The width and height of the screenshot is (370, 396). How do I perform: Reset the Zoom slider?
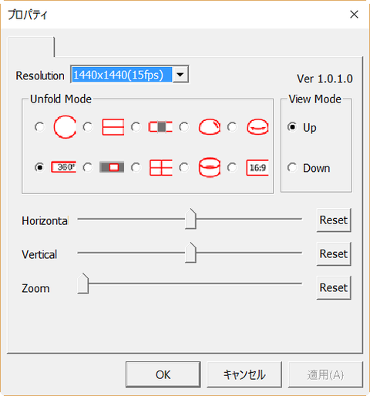click(334, 287)
